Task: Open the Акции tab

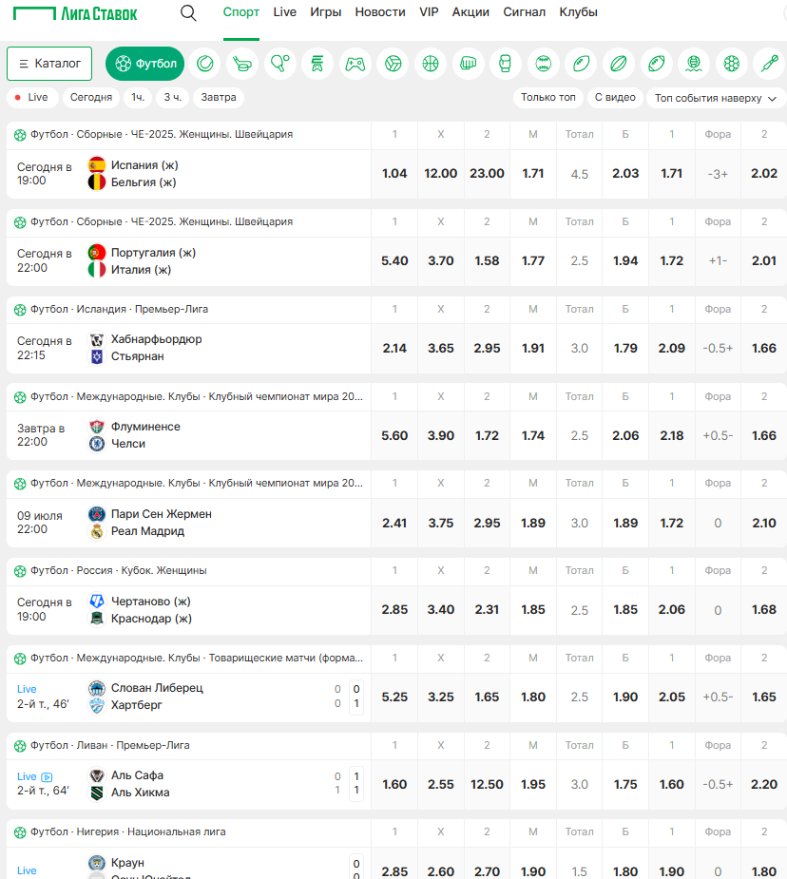Action: tap(470, 12)
